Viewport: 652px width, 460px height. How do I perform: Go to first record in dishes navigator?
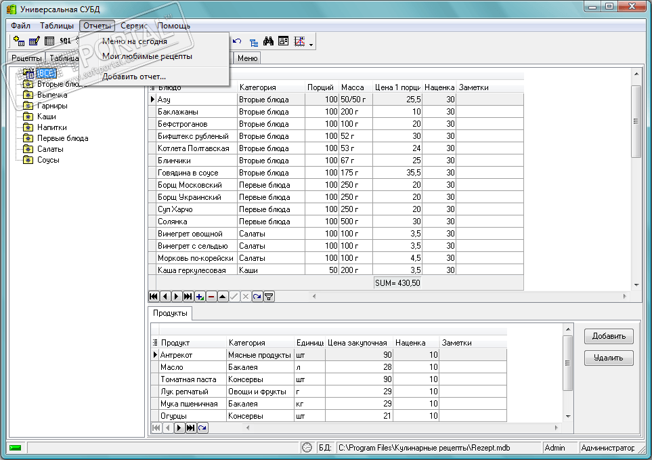click(x=154, y=297)
